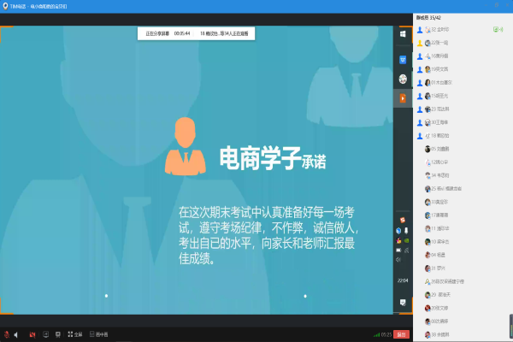Click the round white app icon in shared taskbar

pos(403,79)
